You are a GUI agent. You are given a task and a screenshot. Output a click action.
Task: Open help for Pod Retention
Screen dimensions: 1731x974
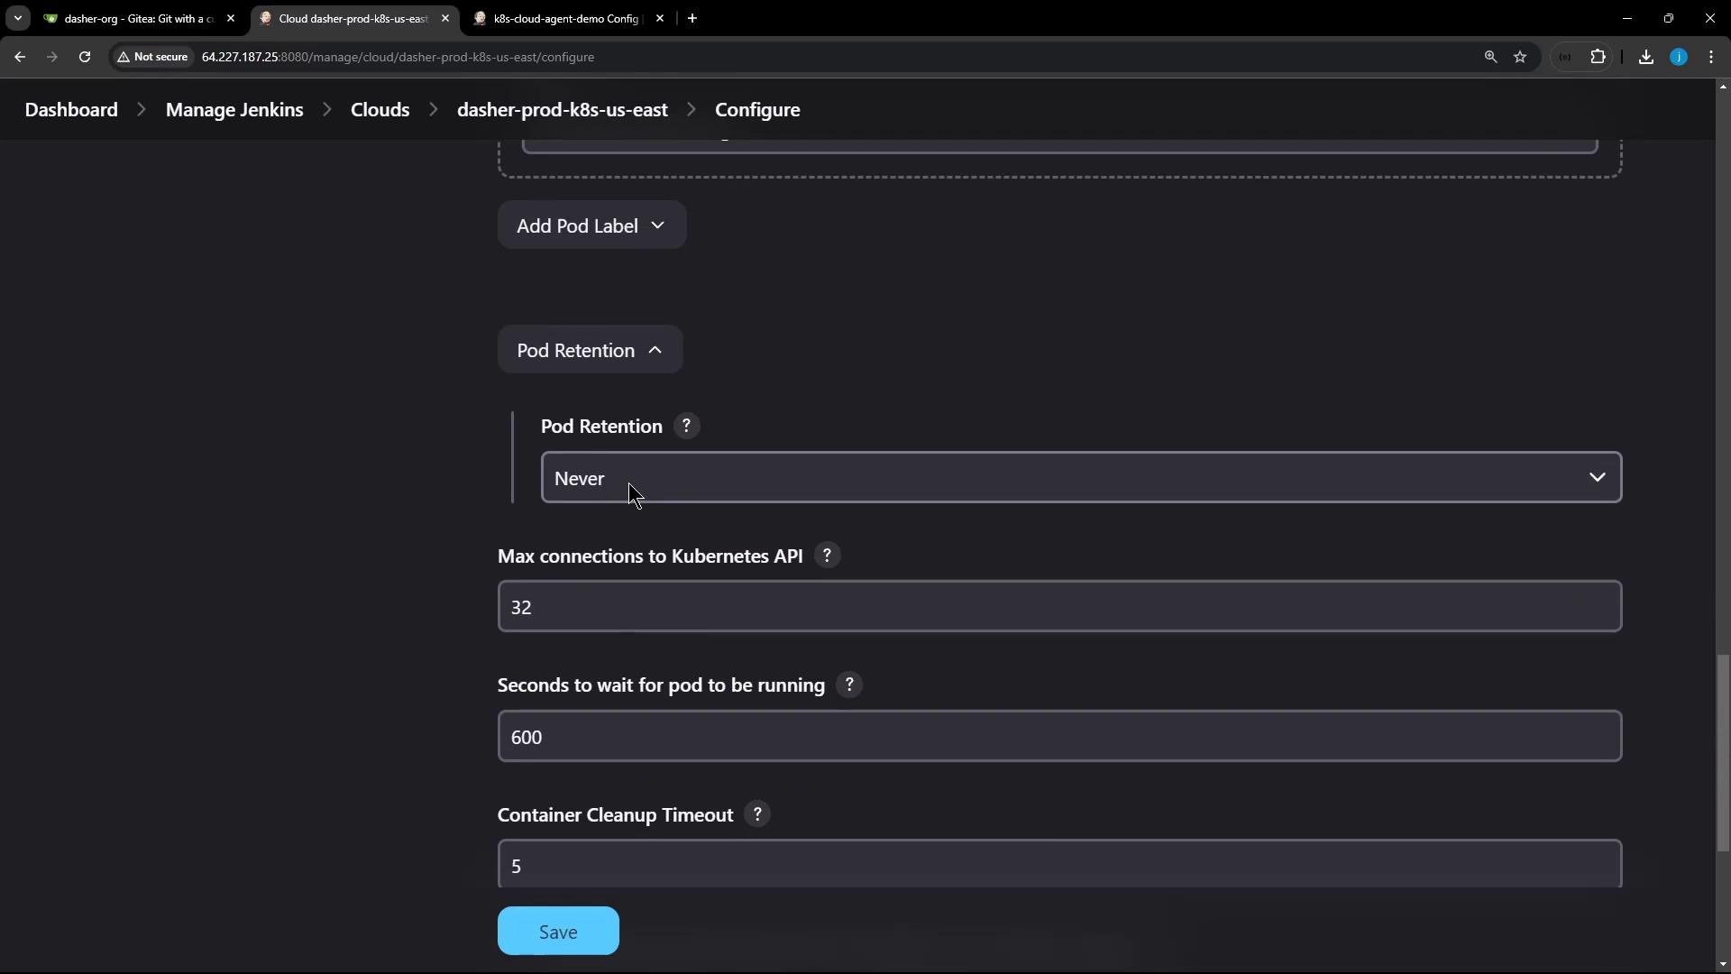point(686,426)
